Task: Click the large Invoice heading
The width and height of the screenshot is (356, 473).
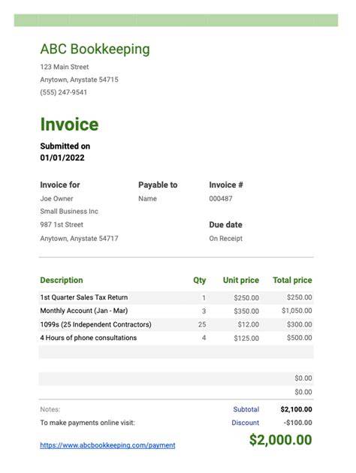Action: tap(69, 125)
